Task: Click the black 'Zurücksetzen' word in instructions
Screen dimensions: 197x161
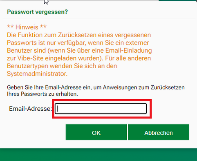Action: click(168, 87)
